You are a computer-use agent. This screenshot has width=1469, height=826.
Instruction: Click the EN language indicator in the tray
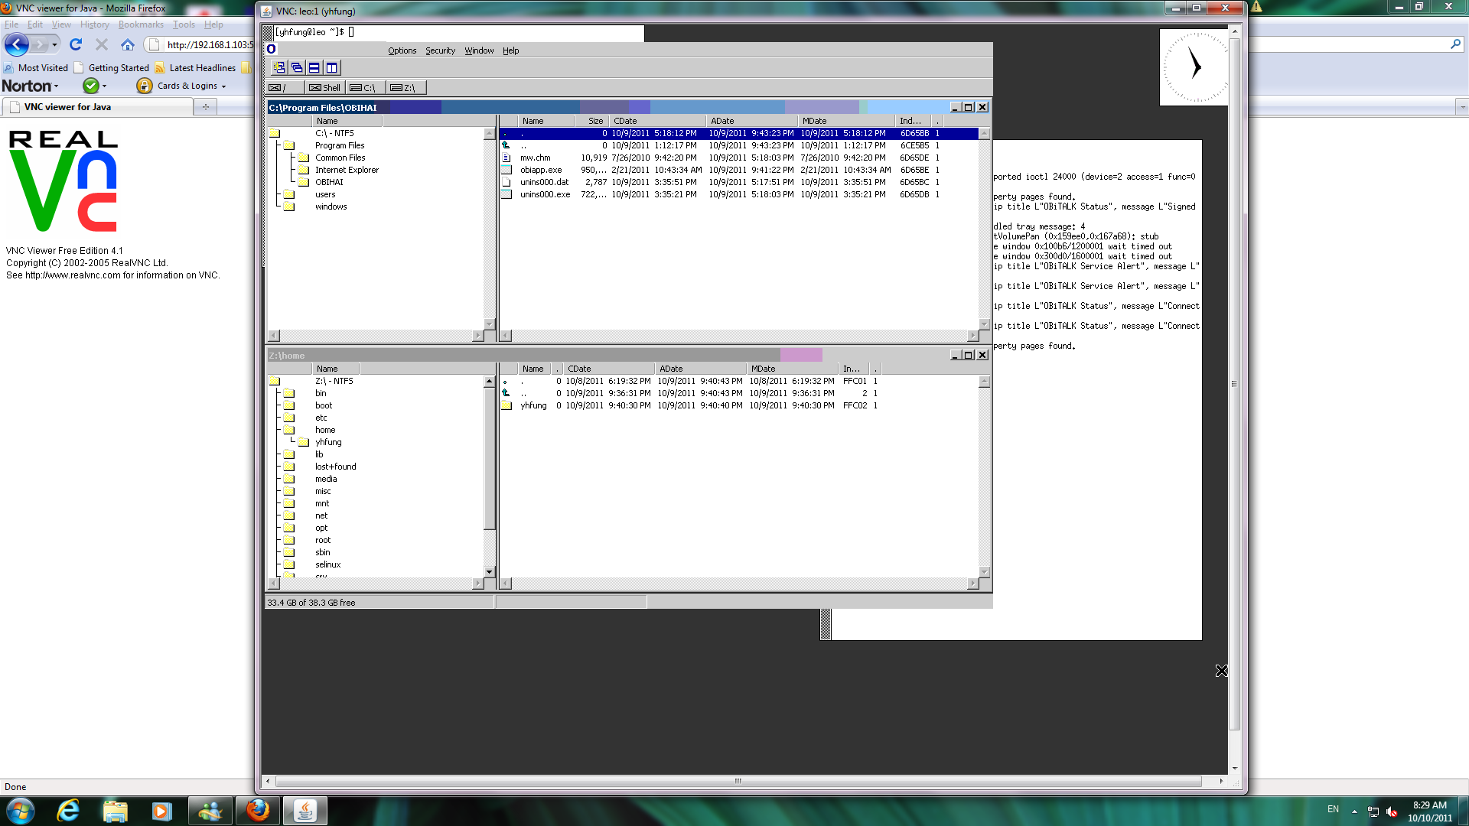(x=1333, y=809)
